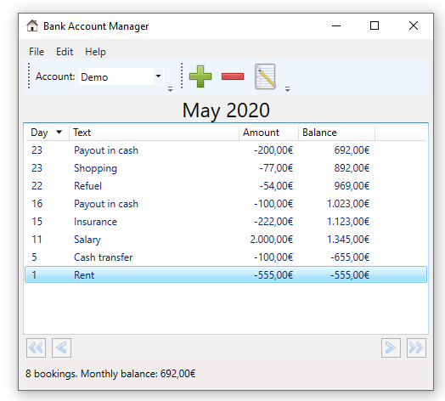The height and width of the screenshot is (401, 445).
Task: Open the Account dropdown showing Demo
Action: [121, 76]
